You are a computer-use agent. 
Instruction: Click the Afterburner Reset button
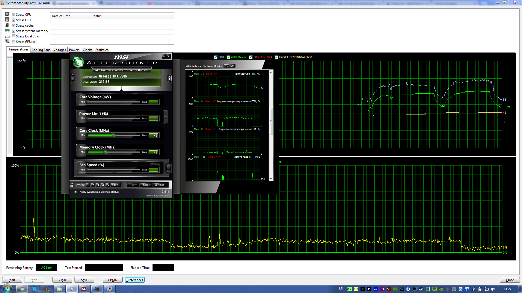tap(146, 185)
